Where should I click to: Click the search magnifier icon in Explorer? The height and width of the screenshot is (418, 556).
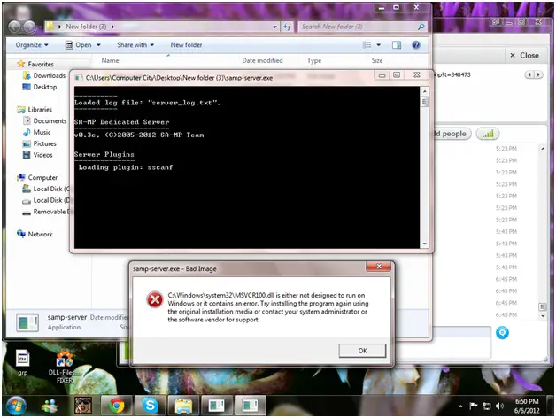(421, 27)
